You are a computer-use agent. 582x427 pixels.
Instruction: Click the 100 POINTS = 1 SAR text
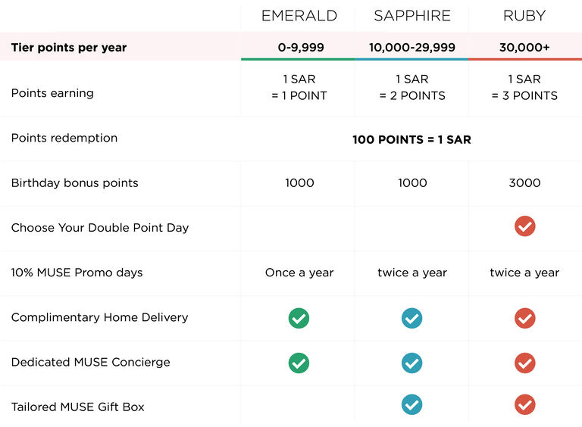point(411,139)
